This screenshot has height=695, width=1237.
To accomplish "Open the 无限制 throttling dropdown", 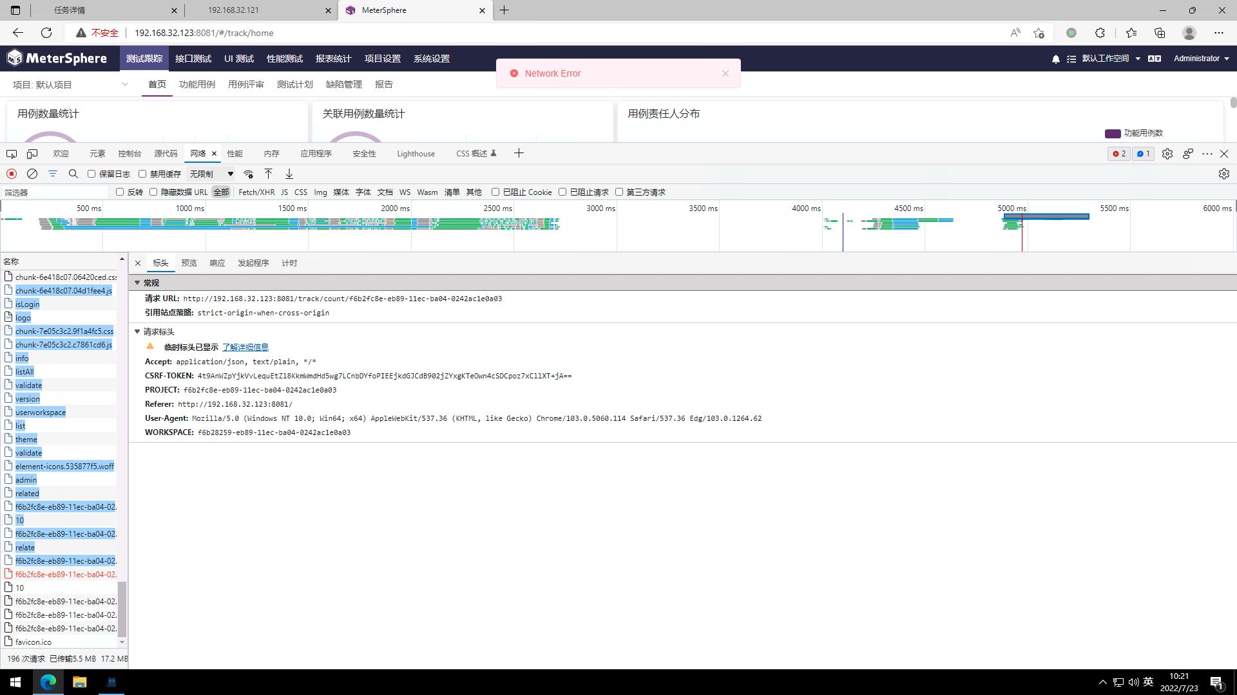I will click(211, 174).
